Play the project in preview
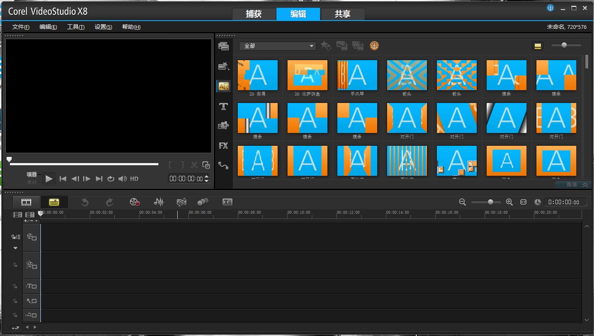Screen dimensions: 594x336 pos(49,179)
